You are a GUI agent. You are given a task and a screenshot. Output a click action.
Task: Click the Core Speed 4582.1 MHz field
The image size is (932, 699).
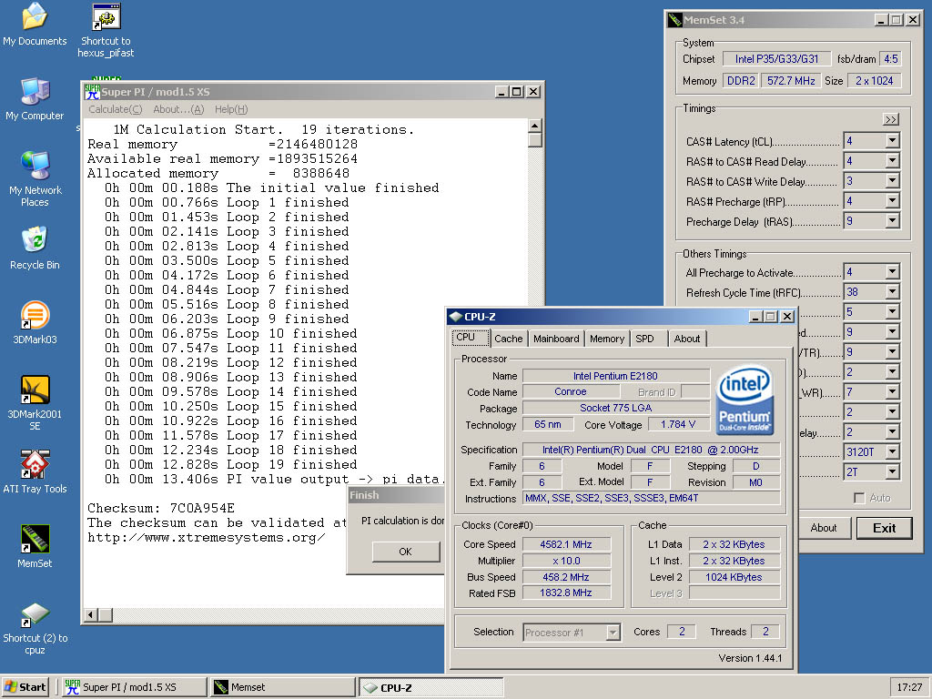[x=566, y=544]
